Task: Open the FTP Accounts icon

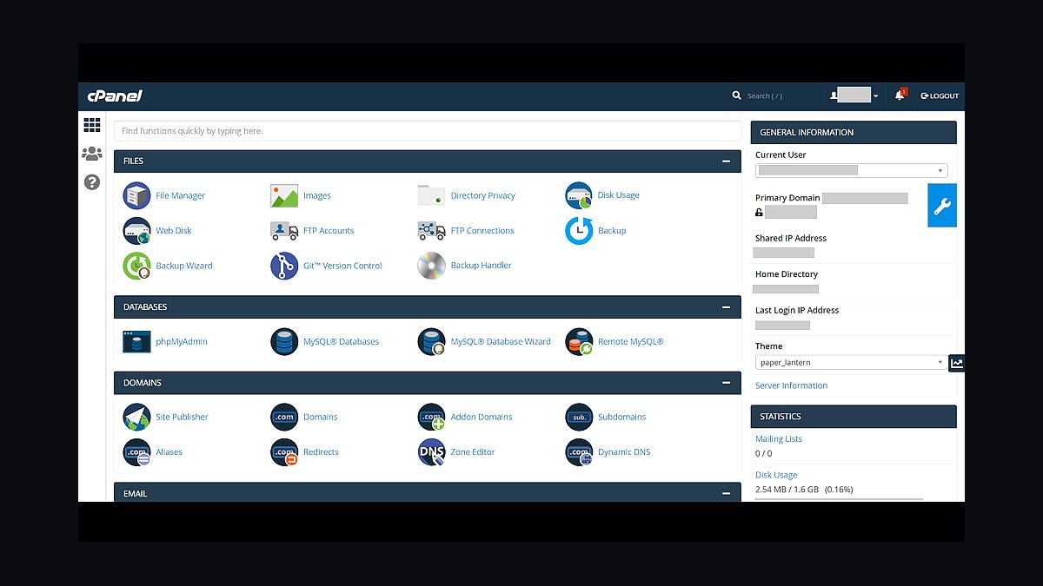Action: point(284,231)
